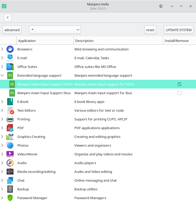This screenshot has height=204, width=196.
Task: Expand the Browsers category
Action: point(2,49)
